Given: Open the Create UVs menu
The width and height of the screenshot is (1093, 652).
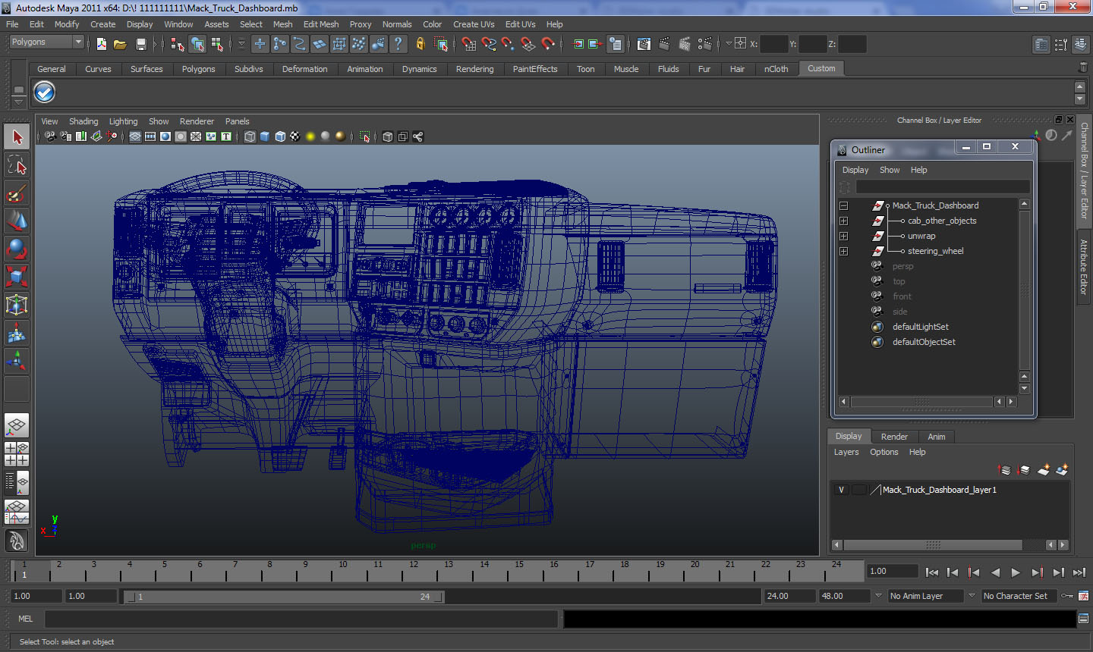Looking at the screenshot, I should 474,24.
